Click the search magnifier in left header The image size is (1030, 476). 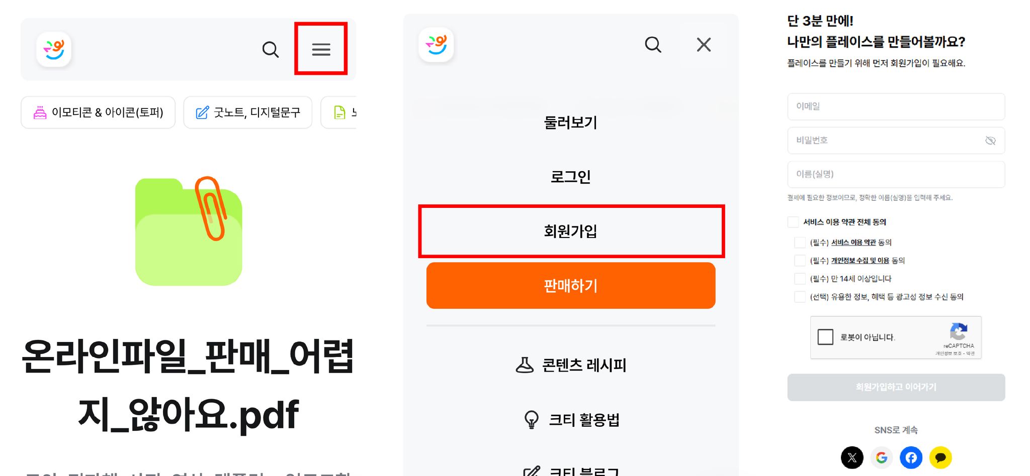point(271,49)
